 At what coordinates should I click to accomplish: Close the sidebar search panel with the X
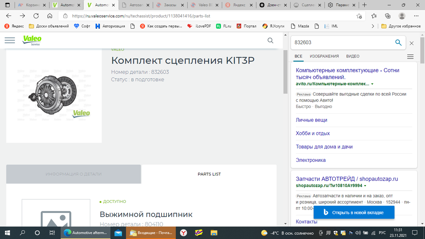(412, 43)
